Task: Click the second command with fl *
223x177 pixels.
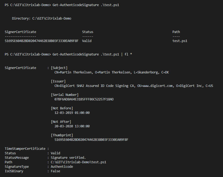Action: [x=68, y=54]
